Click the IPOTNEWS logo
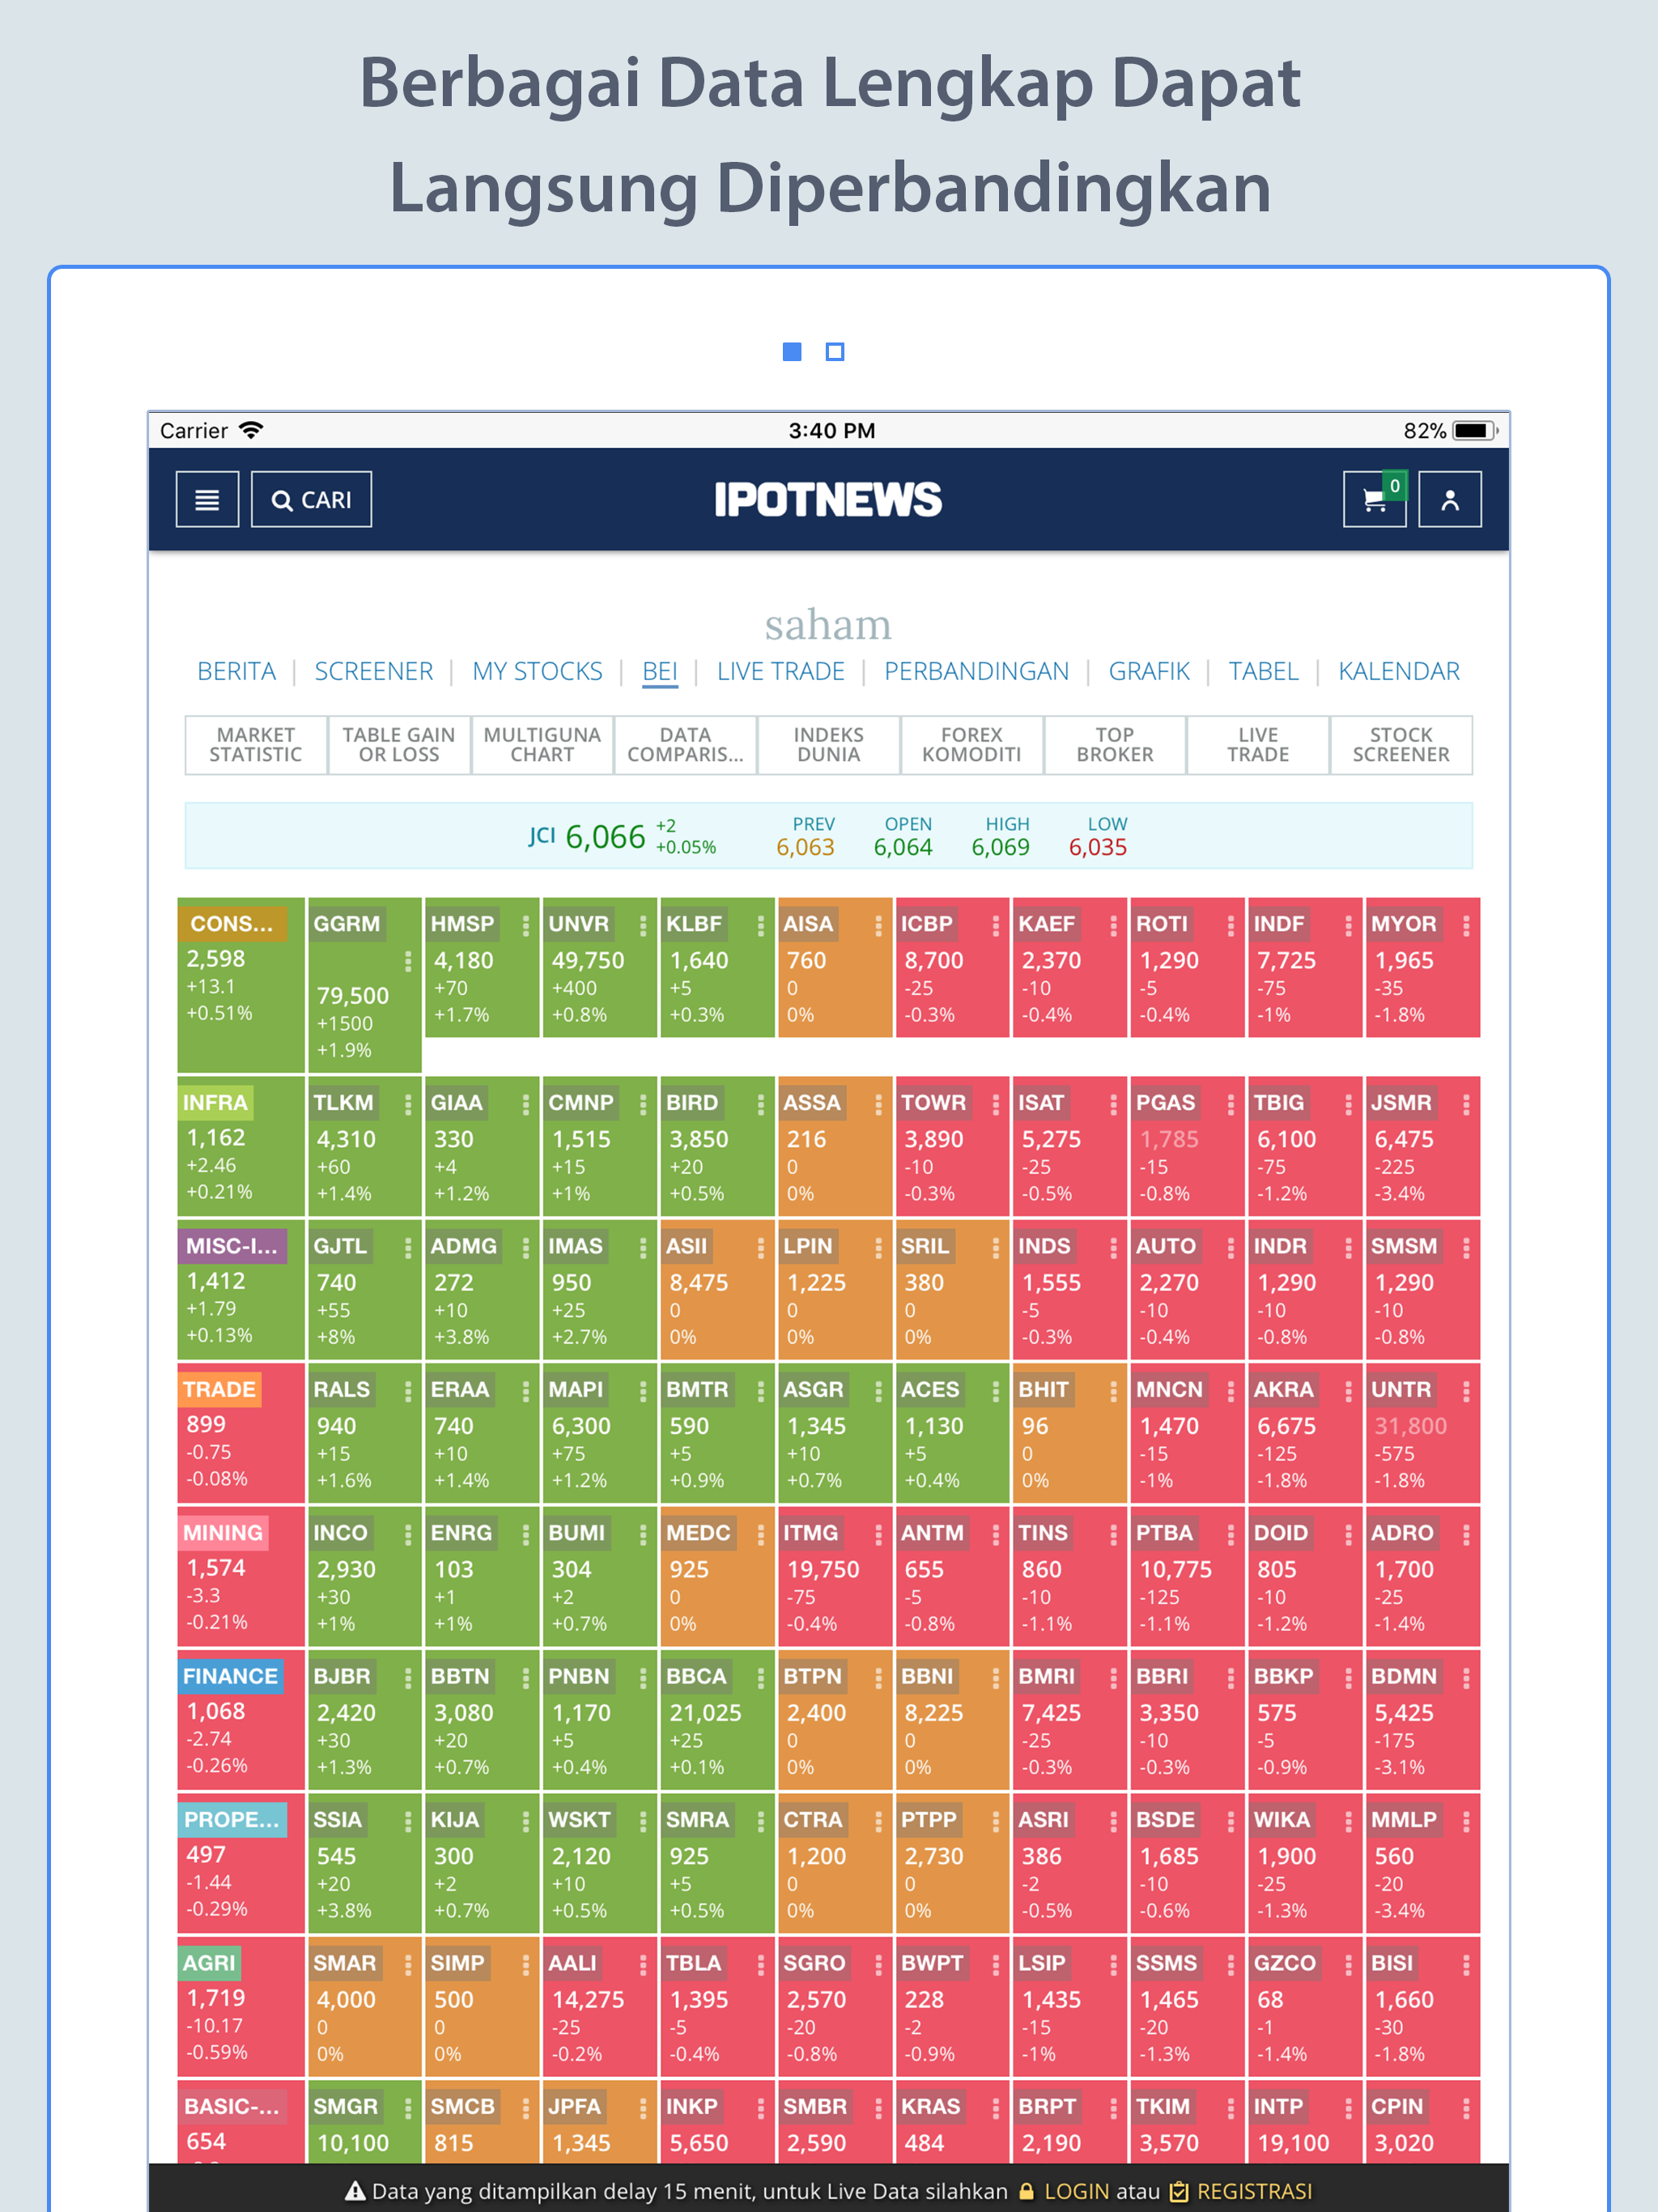1658x2212 pixels. pyautogui.click(x=828, y=499)
